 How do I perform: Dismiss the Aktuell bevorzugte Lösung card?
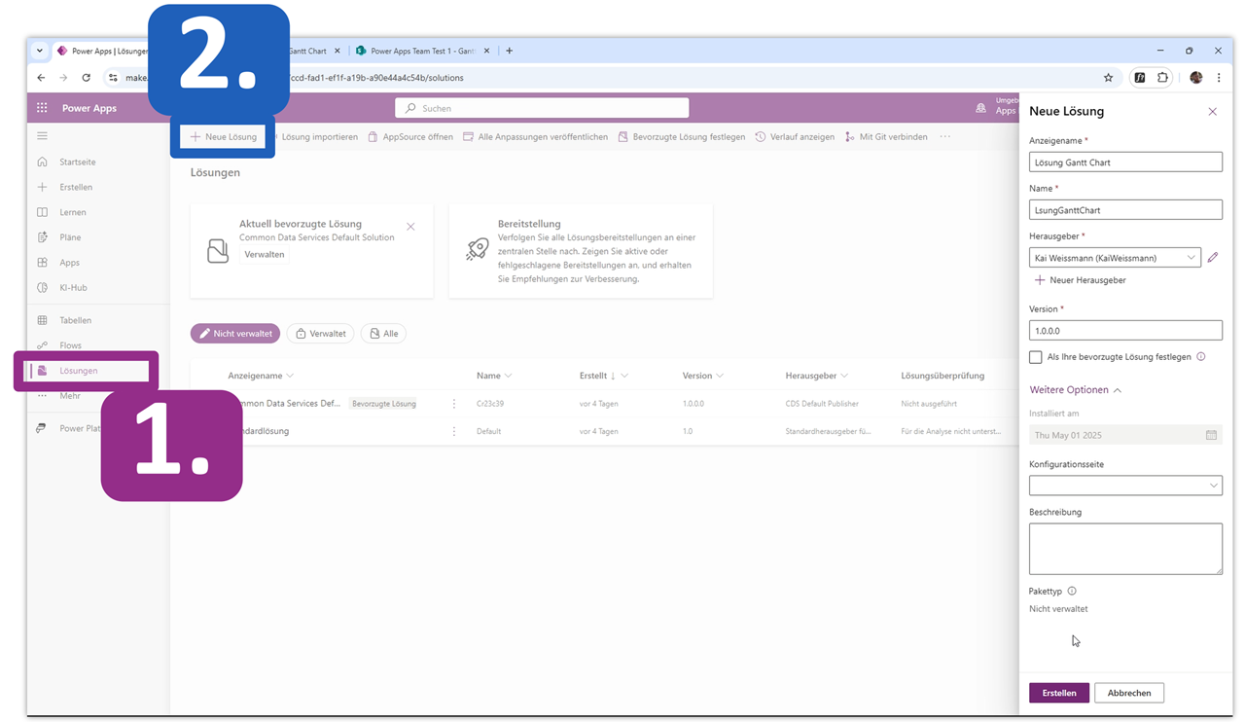[x=410, y=227]
